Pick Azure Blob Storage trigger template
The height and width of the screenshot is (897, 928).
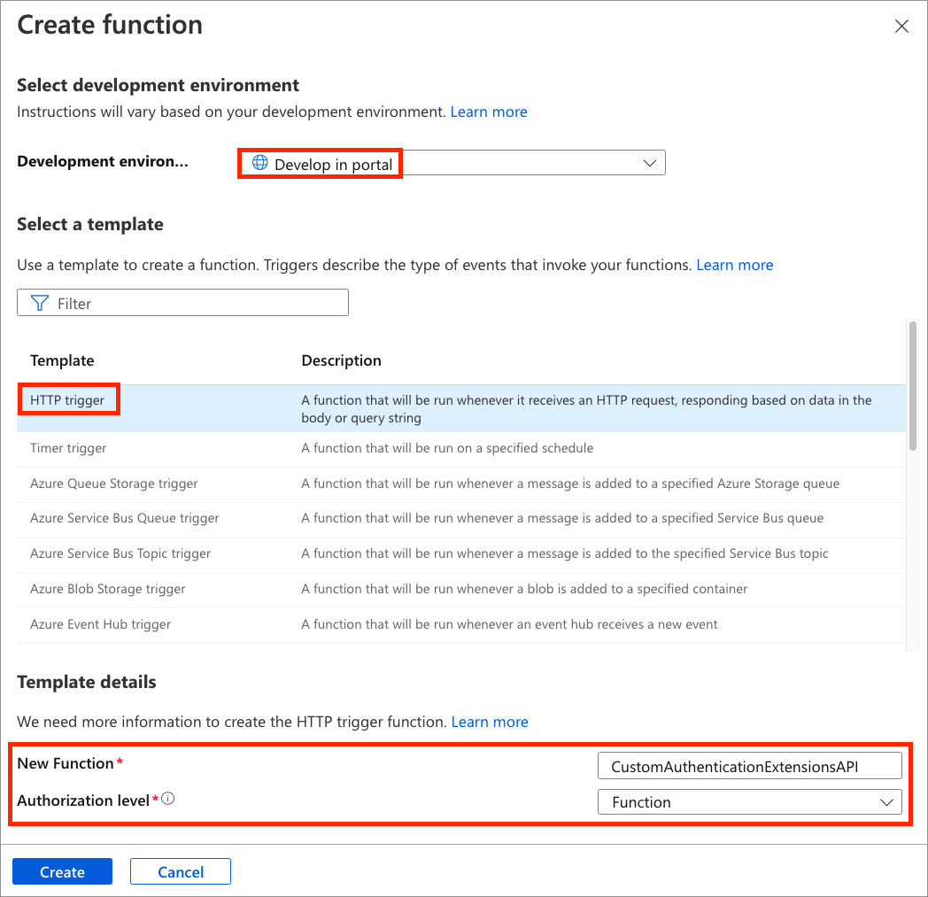pyautogui.click(x=108, y=589)
